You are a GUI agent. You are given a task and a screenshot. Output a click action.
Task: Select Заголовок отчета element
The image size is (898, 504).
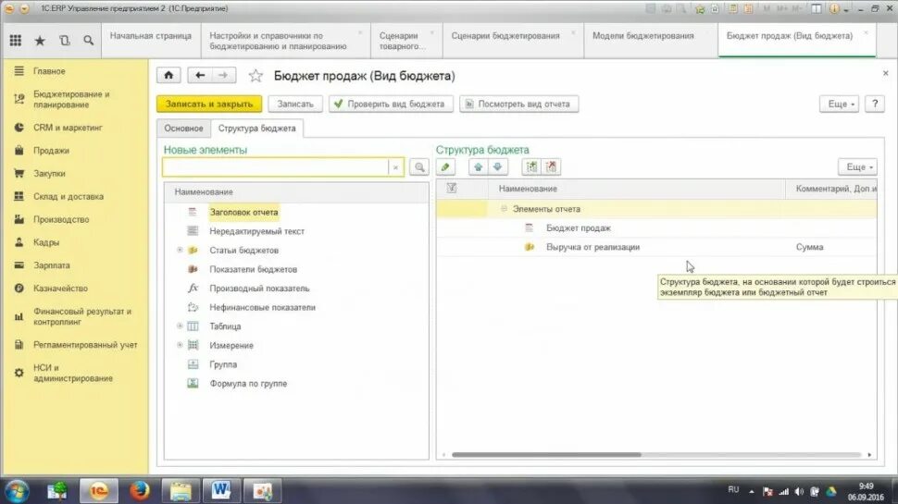click(x=243, y=212)
